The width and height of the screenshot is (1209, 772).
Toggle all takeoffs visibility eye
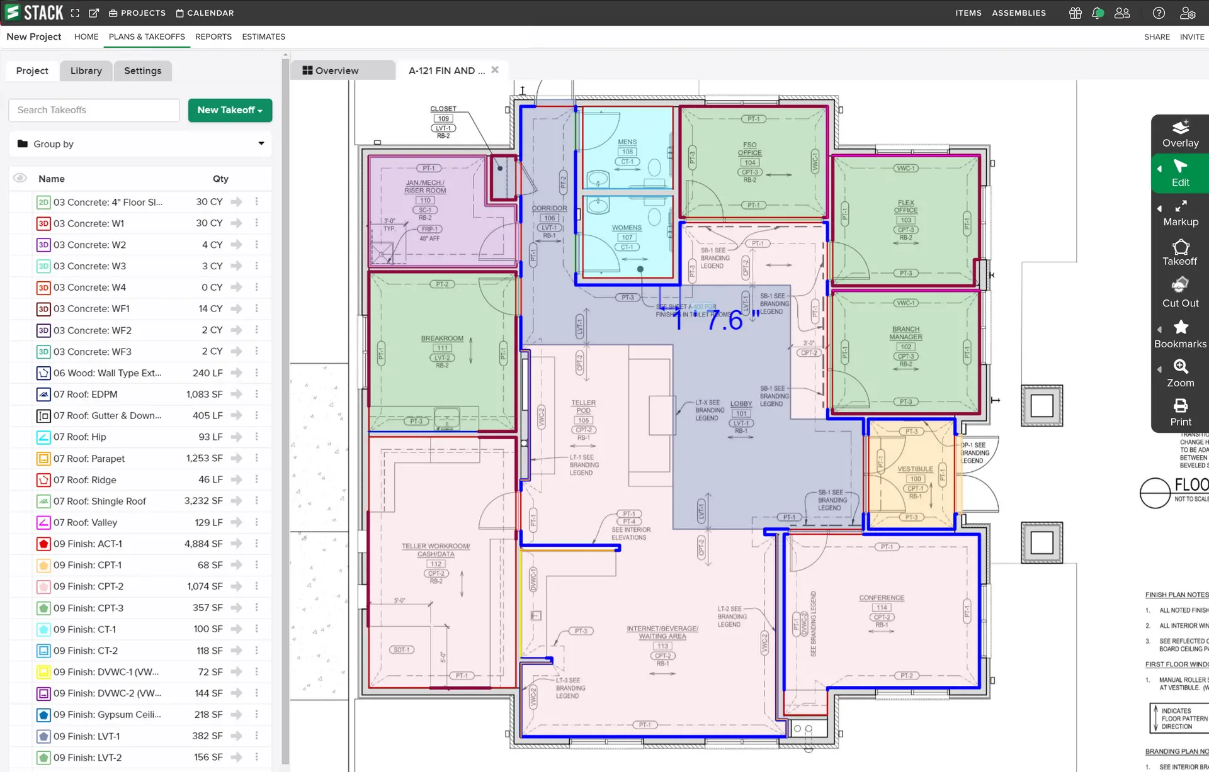pos(20,178)
